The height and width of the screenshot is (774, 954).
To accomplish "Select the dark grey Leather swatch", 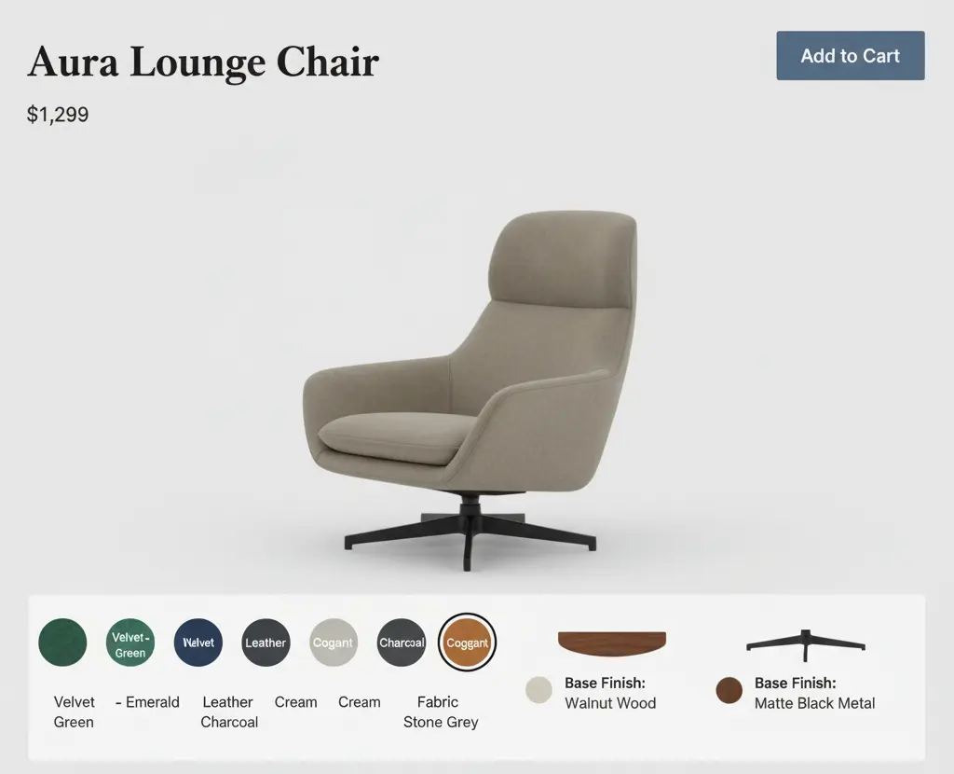I will 266,643.
